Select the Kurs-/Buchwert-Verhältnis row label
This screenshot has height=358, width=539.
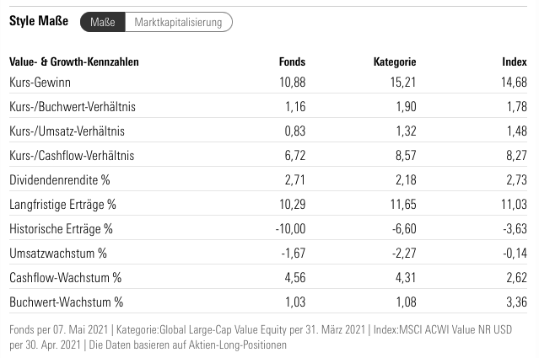click(x=73, y=107)
